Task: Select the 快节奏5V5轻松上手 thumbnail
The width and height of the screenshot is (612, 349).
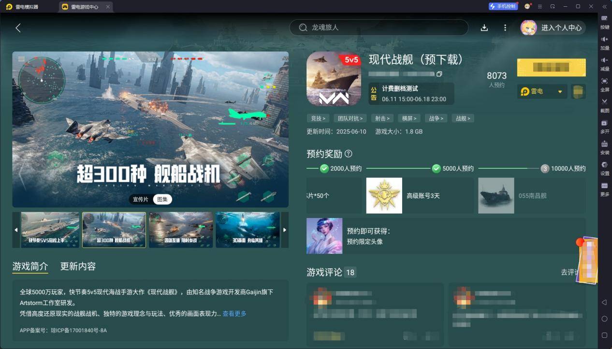Action: (50, 230)
